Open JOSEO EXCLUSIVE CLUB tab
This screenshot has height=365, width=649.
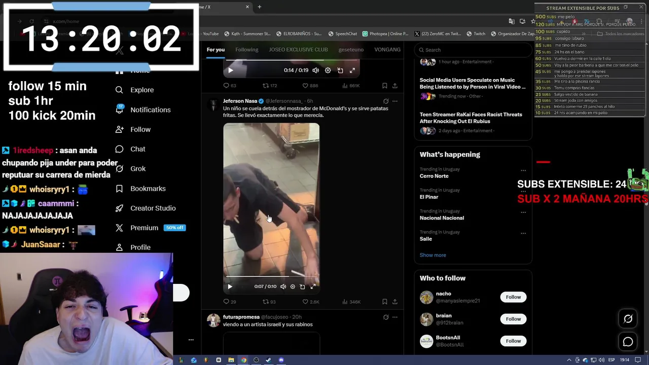[x=298, y=50]
